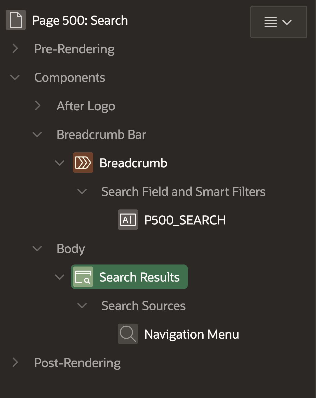Image resolution: width=316 pixels, height=398 pixels.
Task: Collapse the Components node
Action: point(15,77)
